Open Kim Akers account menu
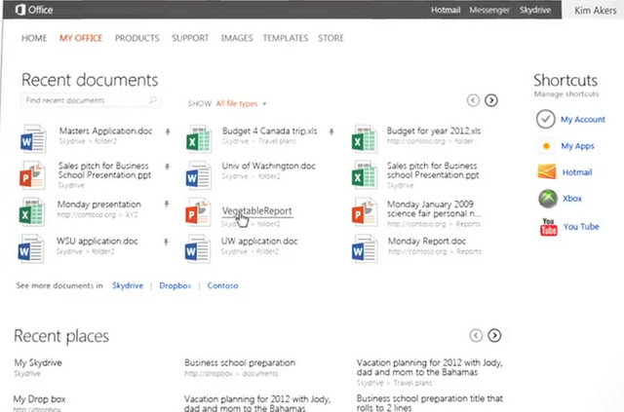The width and height of the screenshot is (624, 412). coord(595,11)
